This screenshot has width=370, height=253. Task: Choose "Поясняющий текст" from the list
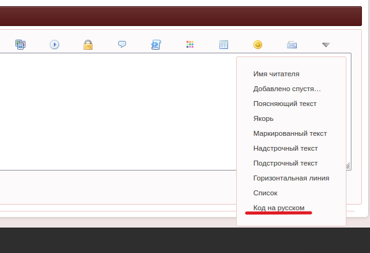click(285, 104)
